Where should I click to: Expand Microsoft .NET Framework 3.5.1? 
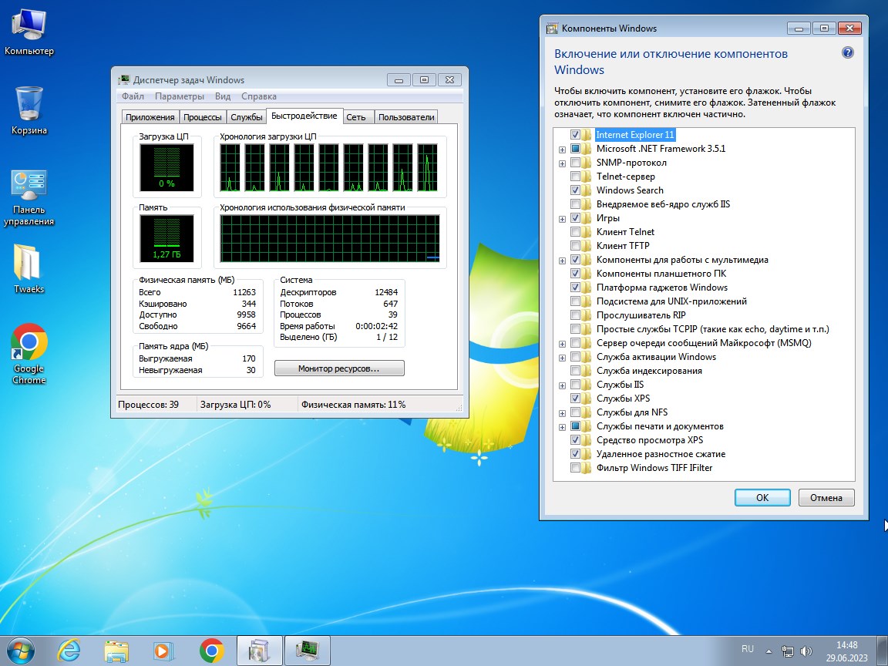click(562, 149)
